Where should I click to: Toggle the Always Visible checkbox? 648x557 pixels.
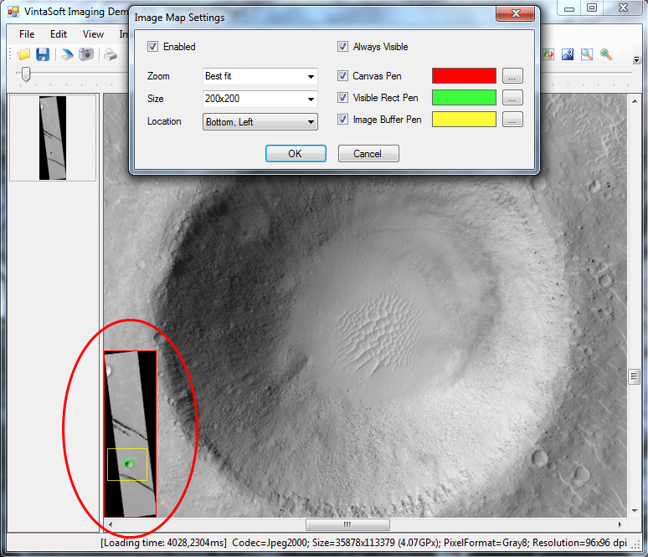[343, 47]
